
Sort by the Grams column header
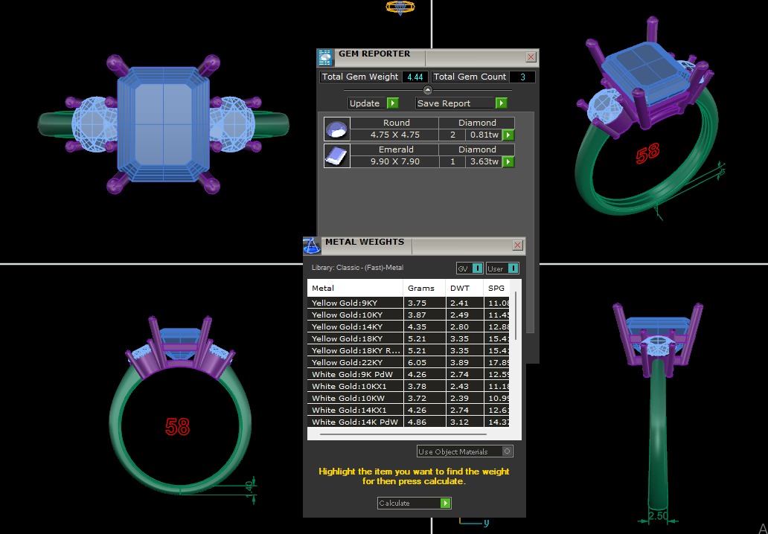coord(420,288)
